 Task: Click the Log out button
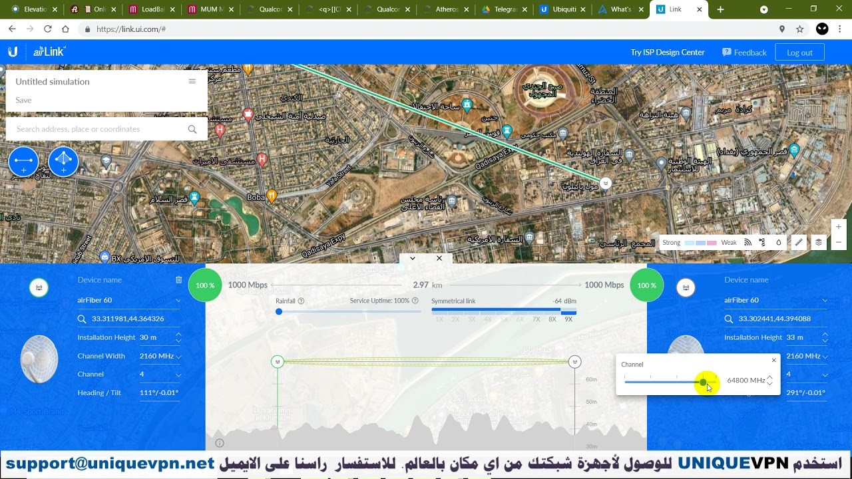(799, 53)
